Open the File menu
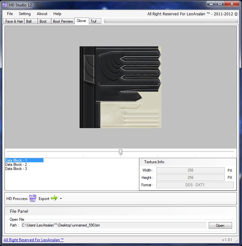Screen dimensions: 242x246 [10, 14]
